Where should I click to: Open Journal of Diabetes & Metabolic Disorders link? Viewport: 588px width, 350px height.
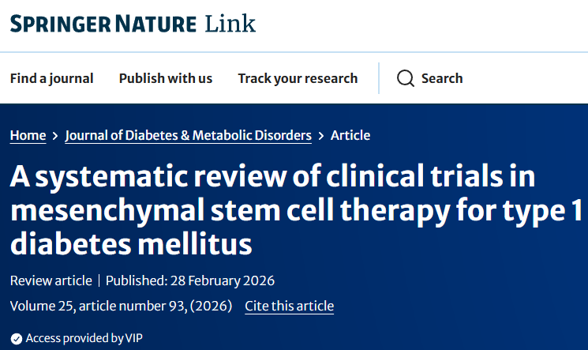(188, 135)
